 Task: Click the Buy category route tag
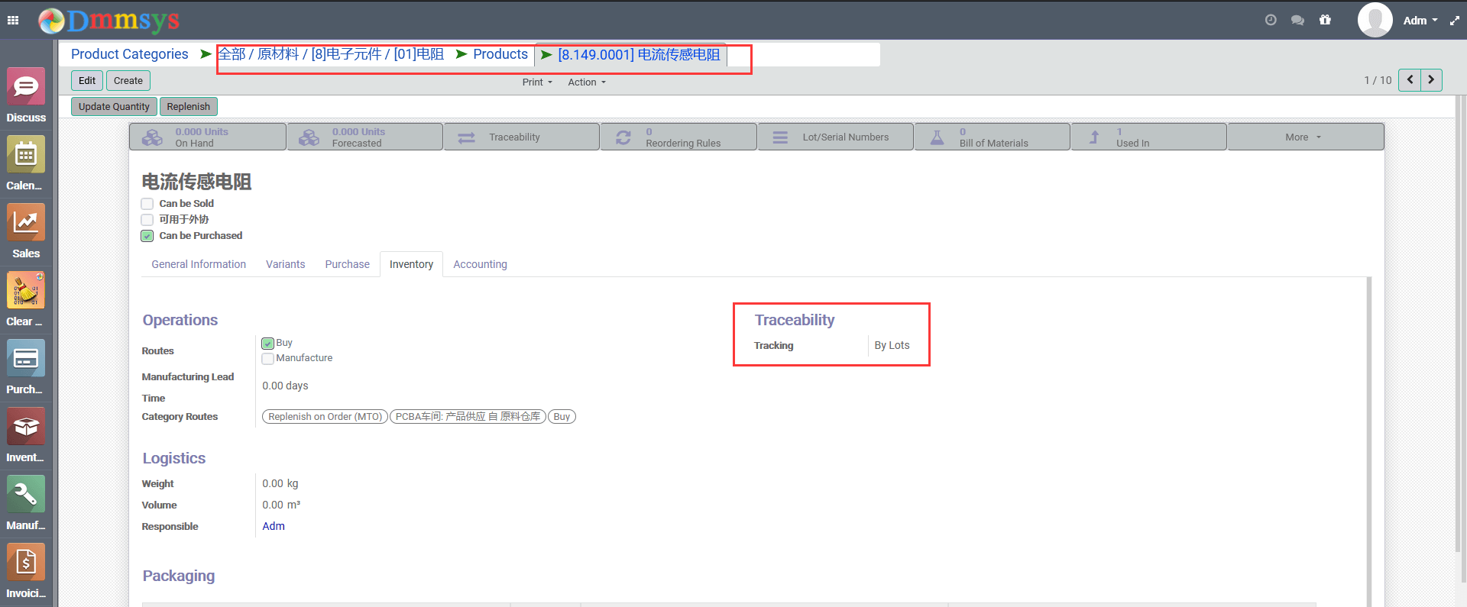(x=562, y=417)
